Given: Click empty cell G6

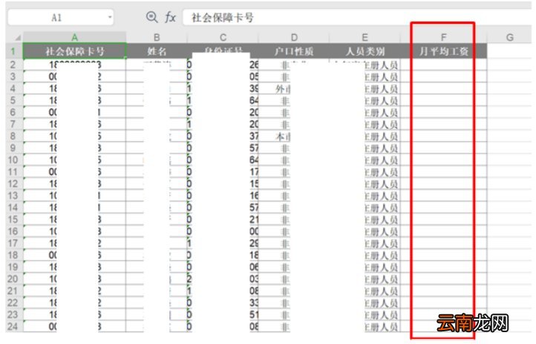Looking at the screenshot, I should click(x=509, y=112).
